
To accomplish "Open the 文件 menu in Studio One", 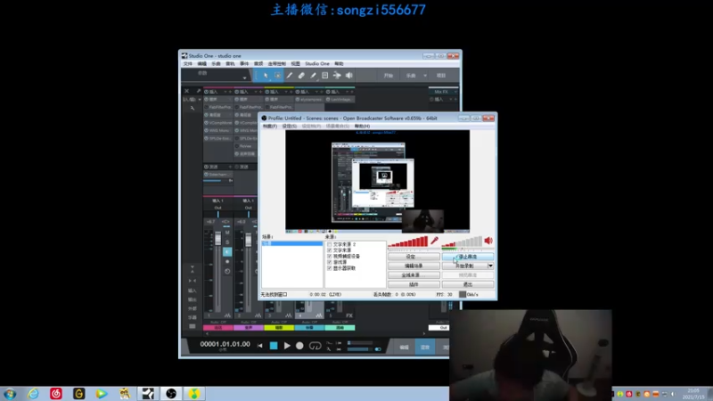I will (x=188, y=63).
